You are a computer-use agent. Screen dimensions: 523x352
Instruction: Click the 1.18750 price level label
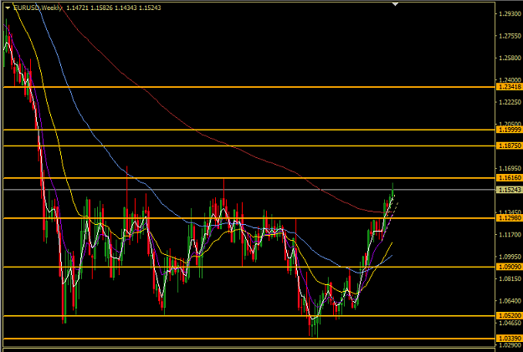tap(509, 145)
